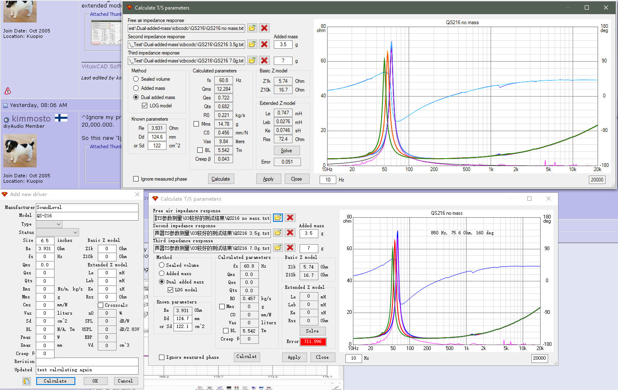Toggle Crosscalc checkbox in Add new driver

(100, 305)
